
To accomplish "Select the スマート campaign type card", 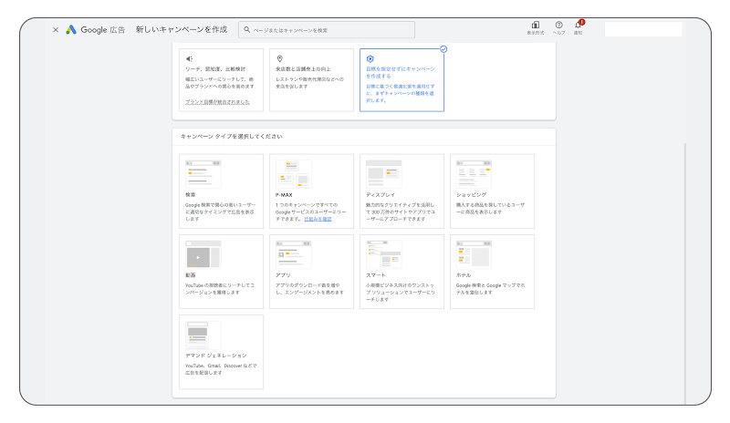I will pyautogui.click(x=401, y=272).
